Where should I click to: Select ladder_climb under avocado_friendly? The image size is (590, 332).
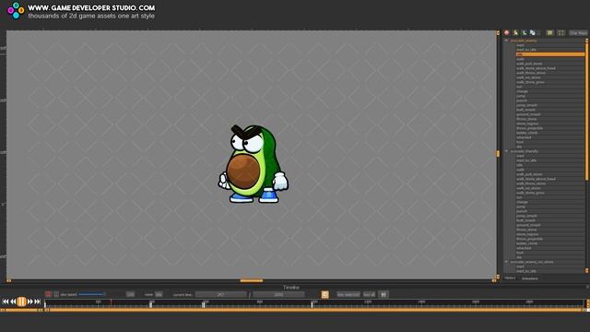pos(550,243)
